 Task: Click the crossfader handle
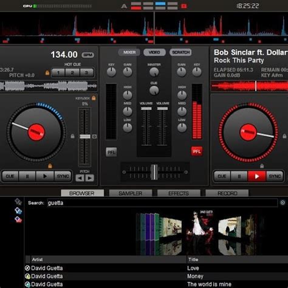click(154, 172)
